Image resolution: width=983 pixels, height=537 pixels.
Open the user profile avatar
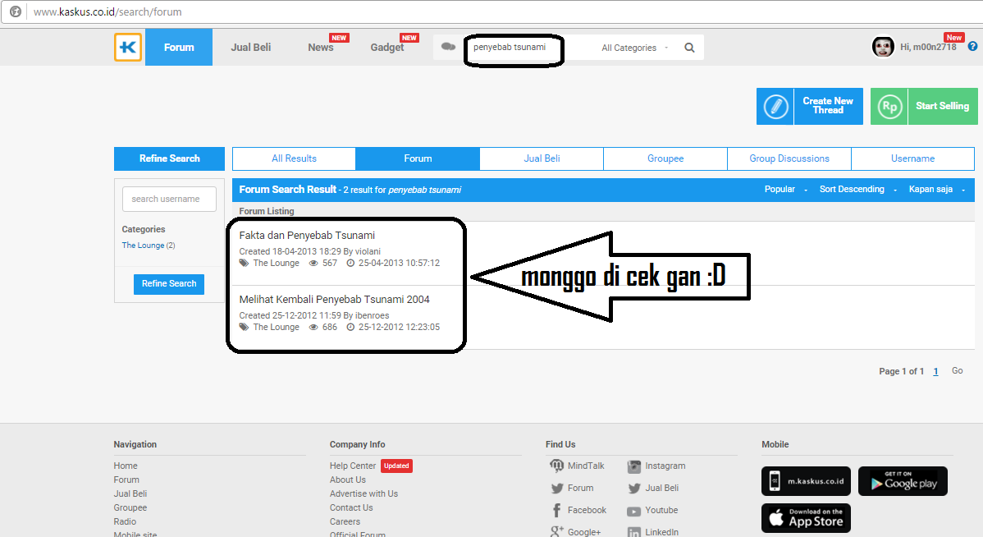(x=883, y=47)
